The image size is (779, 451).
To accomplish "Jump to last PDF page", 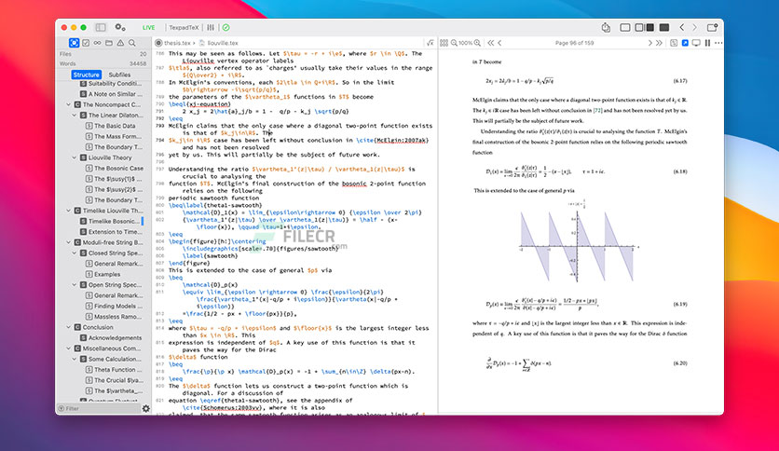I will 660,43.
